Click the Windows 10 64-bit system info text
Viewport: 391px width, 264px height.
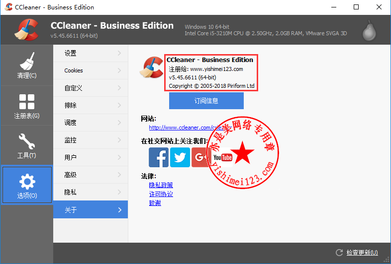pos(207,27)
